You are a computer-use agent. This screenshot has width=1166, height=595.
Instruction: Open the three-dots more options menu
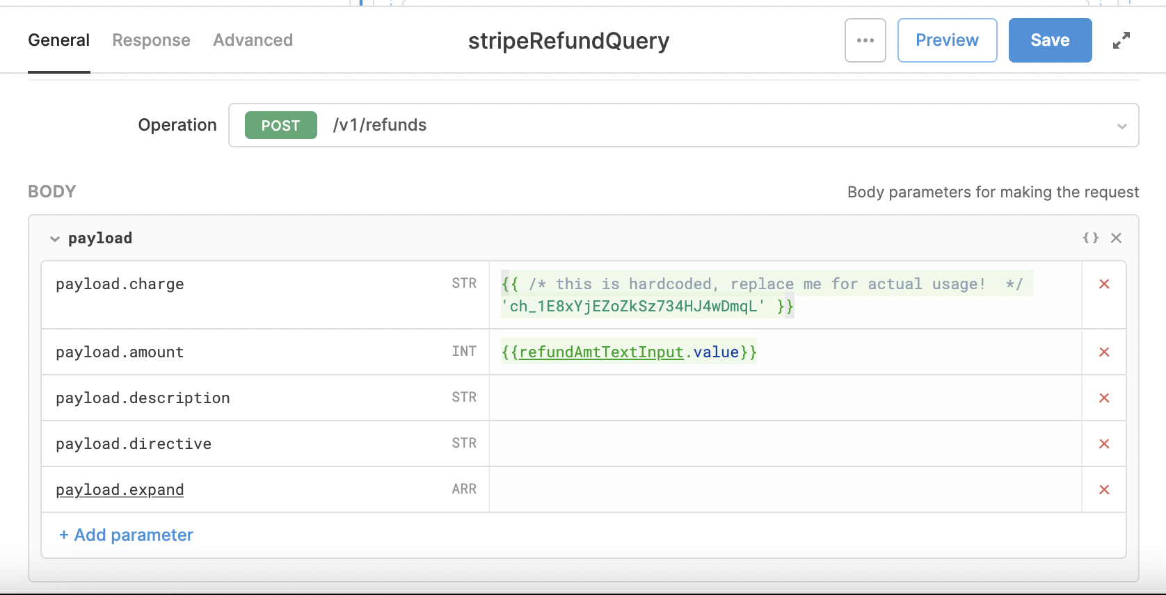point(865,40)
